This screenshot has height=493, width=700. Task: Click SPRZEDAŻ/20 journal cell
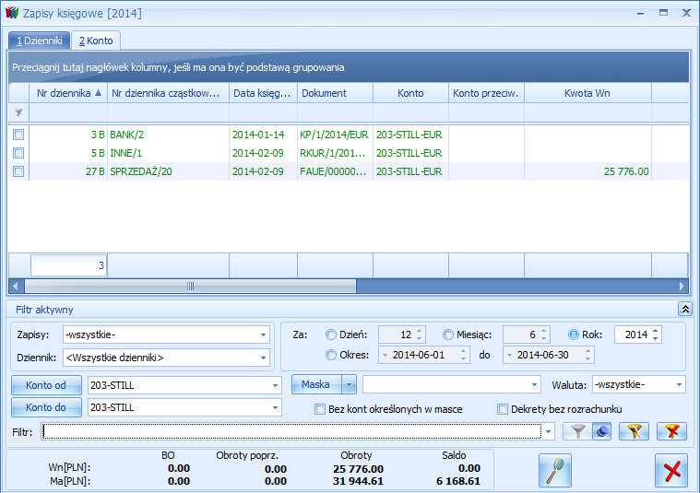(168, 171)
